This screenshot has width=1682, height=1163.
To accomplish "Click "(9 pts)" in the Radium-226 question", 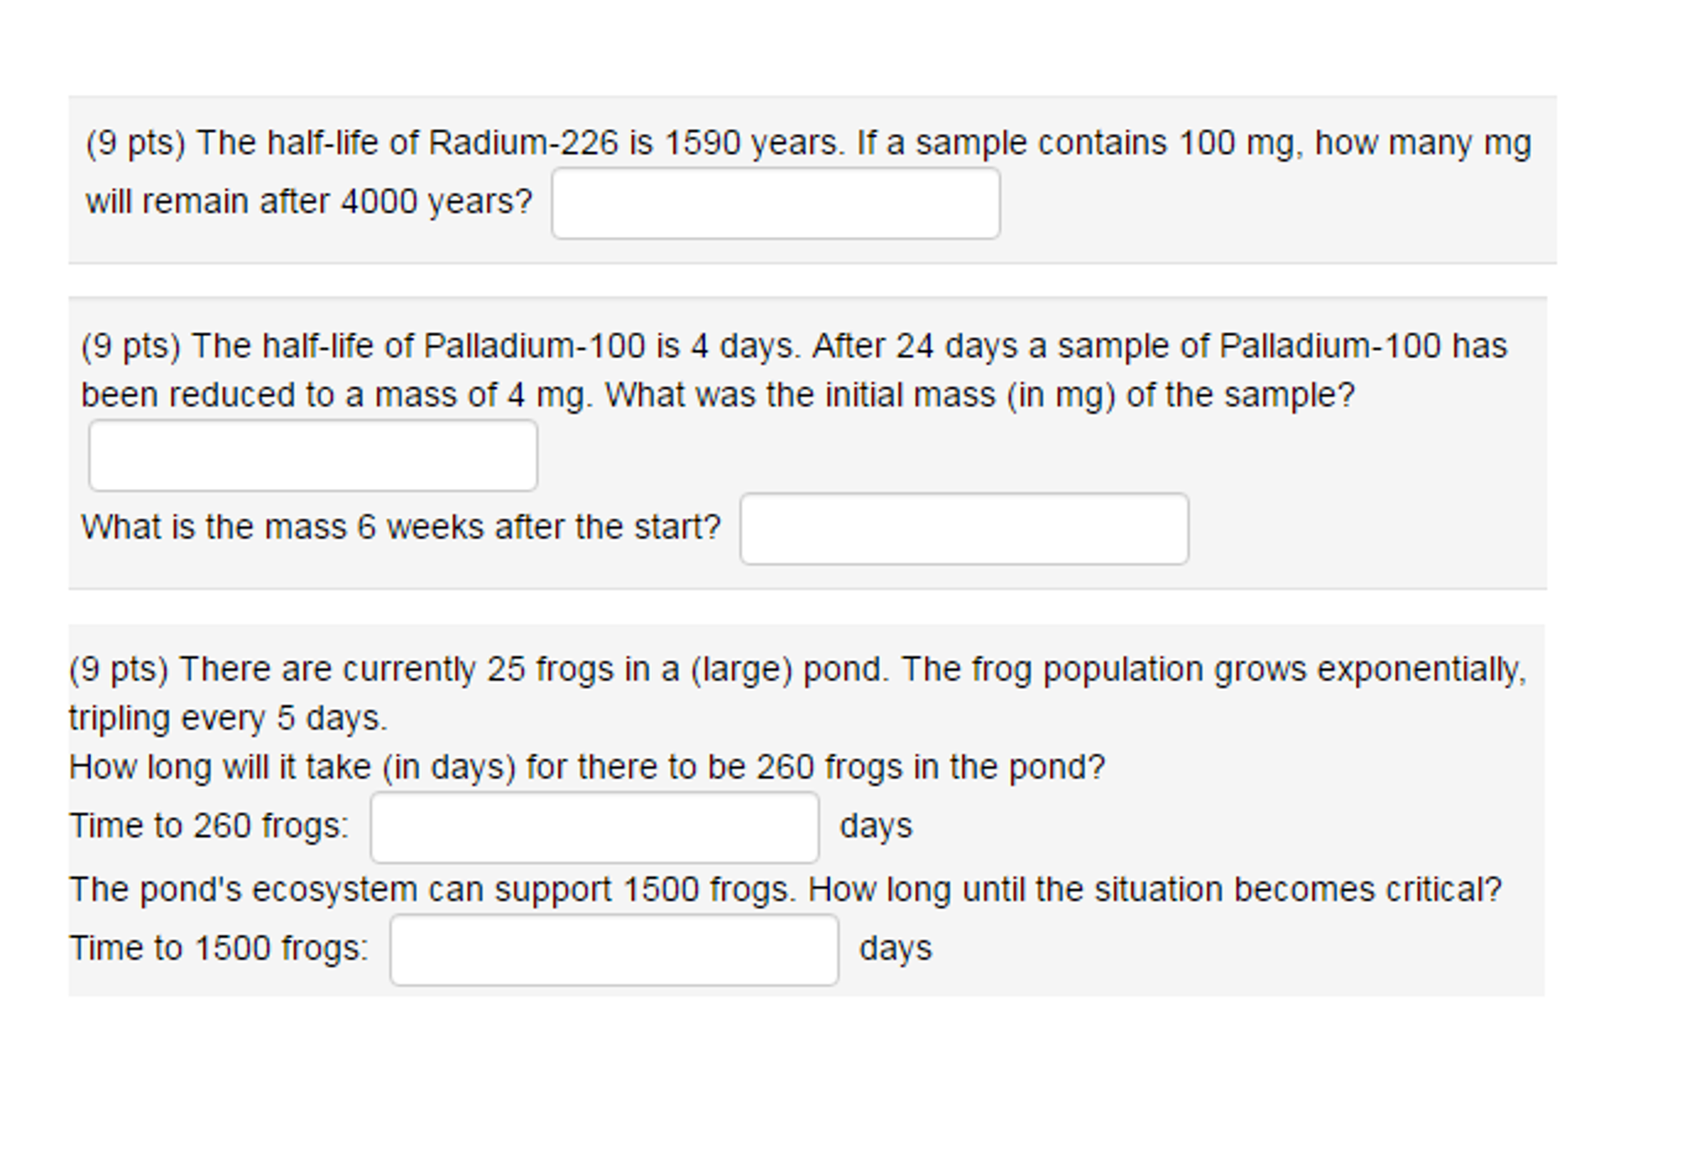I will click(x=136, y=143).
